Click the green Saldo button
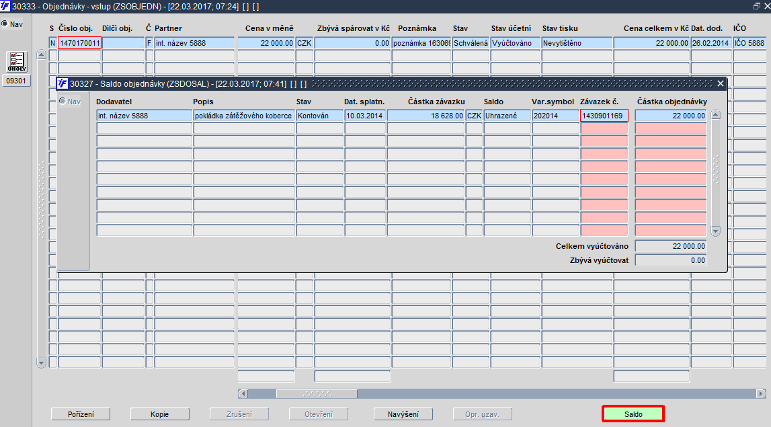The width and height of the screenshot is (771, 427). click(x=633, y=414)
